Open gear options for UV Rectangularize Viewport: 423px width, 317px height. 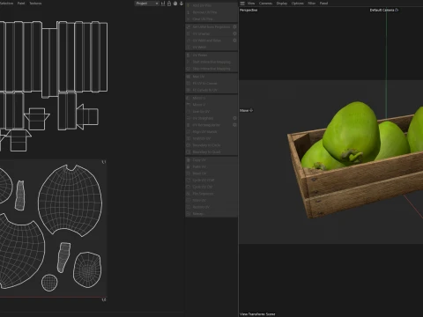234,125
